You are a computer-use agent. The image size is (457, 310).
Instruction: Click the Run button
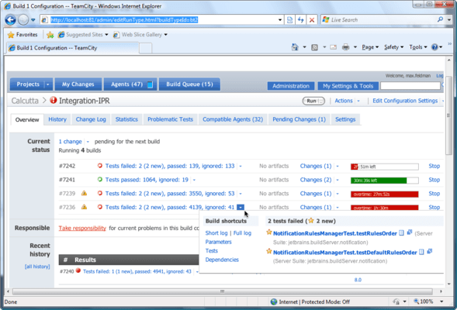313,101
